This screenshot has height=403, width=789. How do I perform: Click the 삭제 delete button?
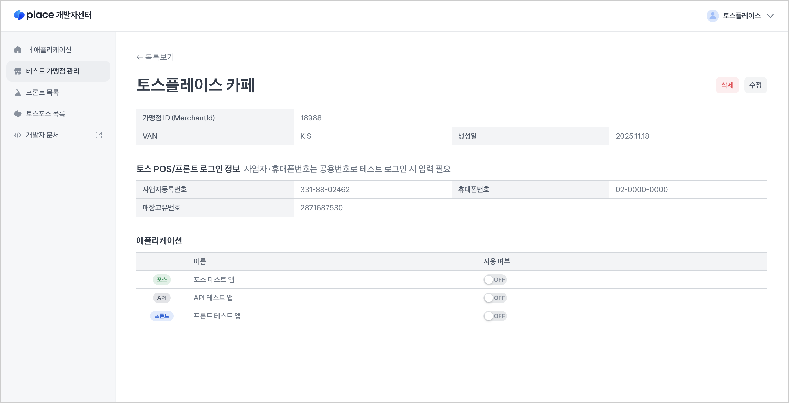(727, 85)
